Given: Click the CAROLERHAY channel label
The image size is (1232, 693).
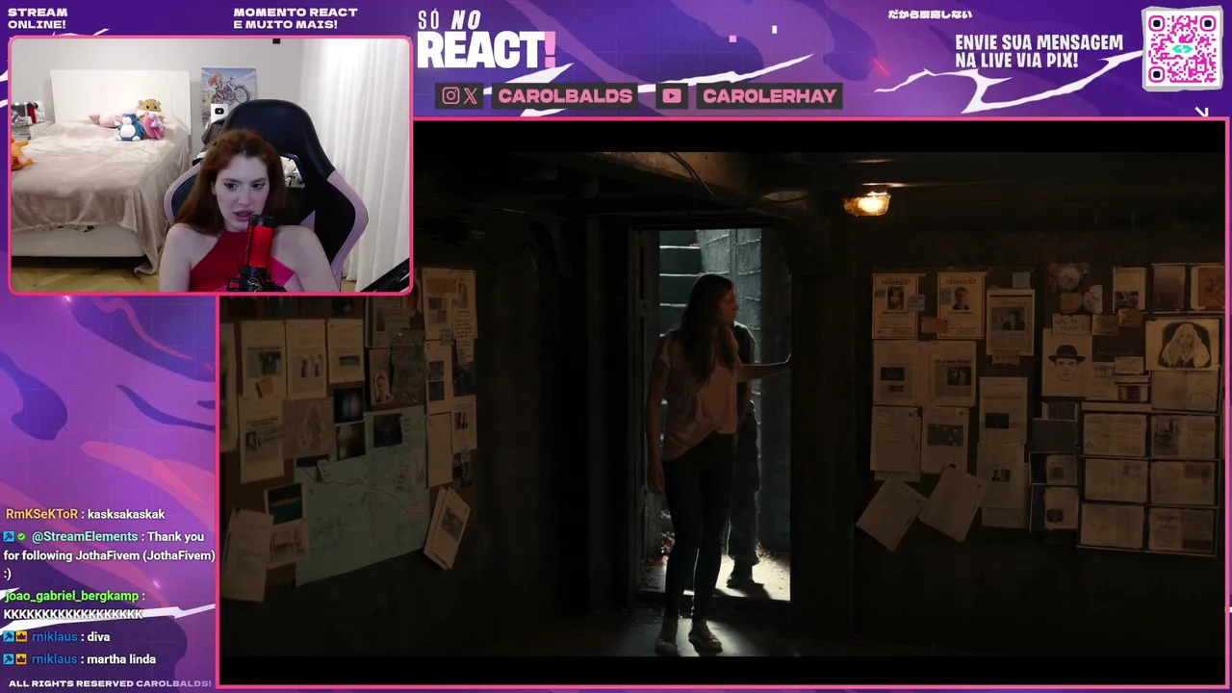Looking at the screenshot, I should pos(769,95).
